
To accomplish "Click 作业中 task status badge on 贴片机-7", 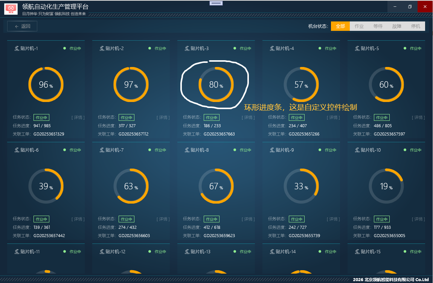I will (x=127, y=219).
